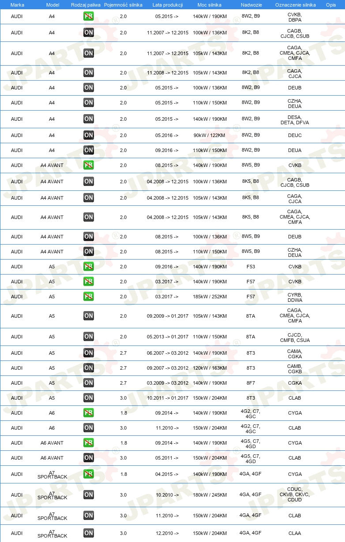Click the ON icon for the A5 CAMB, CGKB row
Image resolution: width=345 pixels, height=542 pixels.
tap(89, 368)
